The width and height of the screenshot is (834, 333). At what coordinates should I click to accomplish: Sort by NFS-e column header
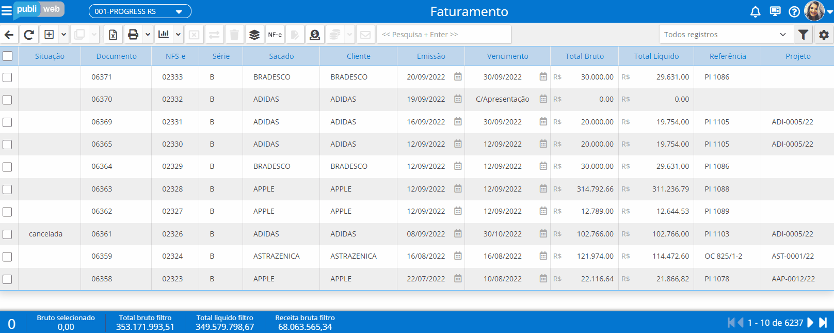click(x=175, y=56)
